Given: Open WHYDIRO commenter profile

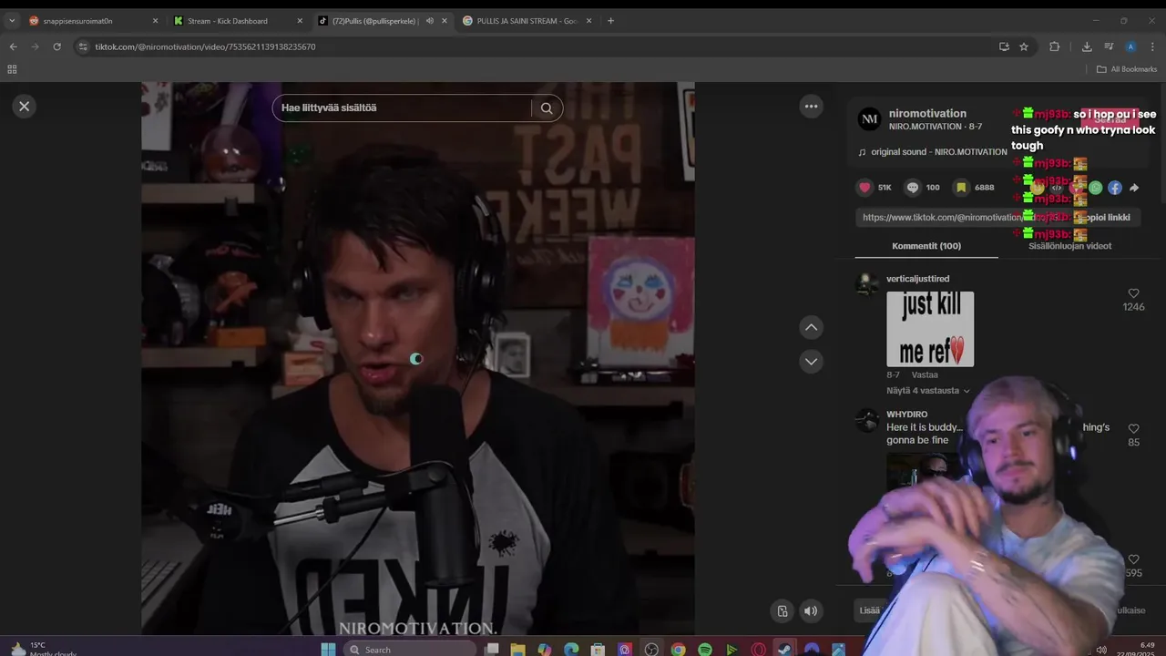Looking at the screenshot, I should coord(906,415).
